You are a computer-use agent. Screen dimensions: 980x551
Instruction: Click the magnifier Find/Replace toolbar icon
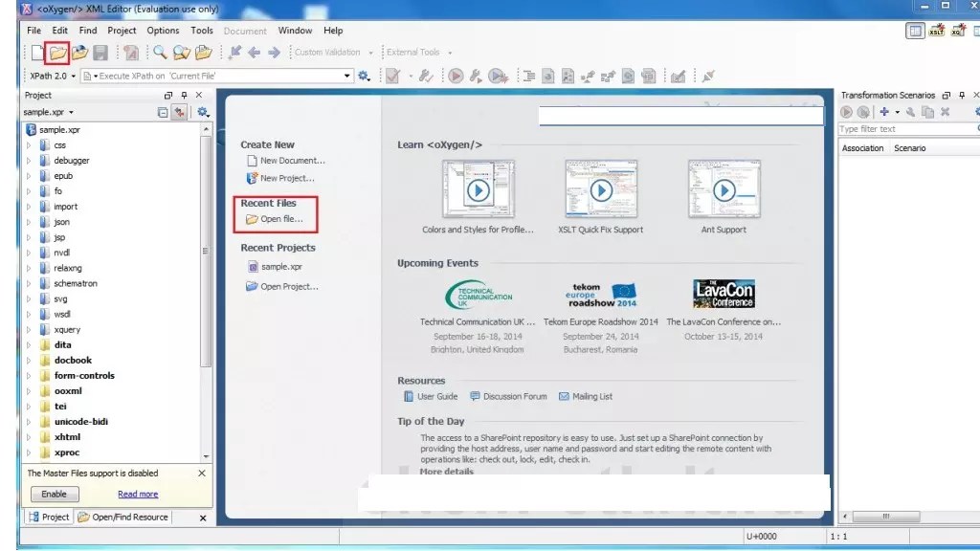pos(160,53)
